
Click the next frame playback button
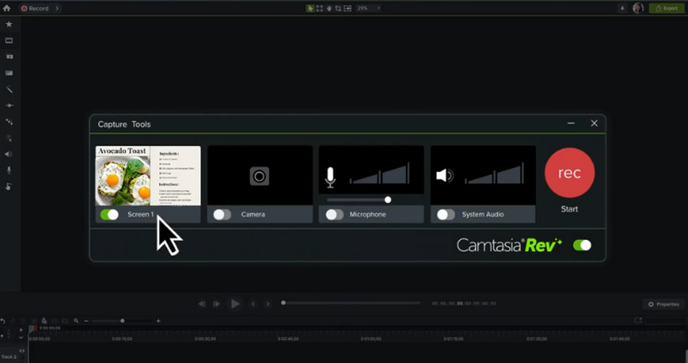pos(217,304)
